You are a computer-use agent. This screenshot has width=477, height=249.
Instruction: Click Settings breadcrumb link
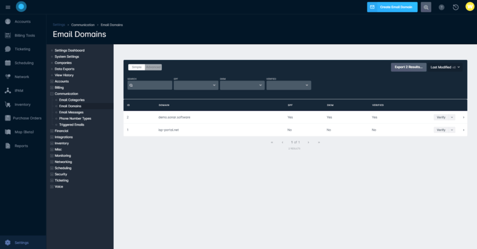tap(59, 25)
